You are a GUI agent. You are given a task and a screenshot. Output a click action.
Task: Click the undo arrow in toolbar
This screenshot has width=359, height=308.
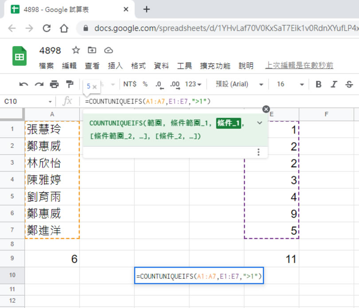[x=23, y=84]
